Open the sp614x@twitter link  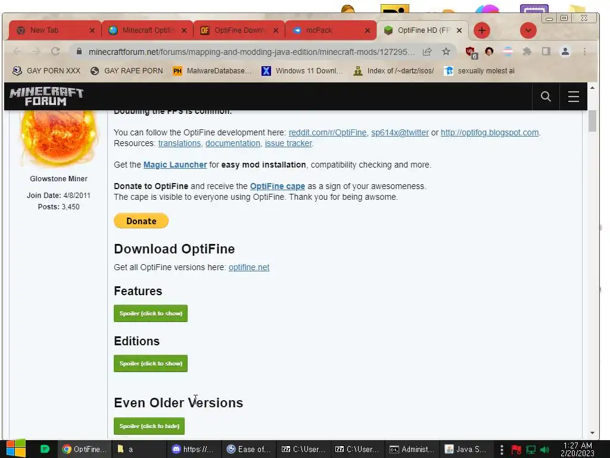[400, 132]
